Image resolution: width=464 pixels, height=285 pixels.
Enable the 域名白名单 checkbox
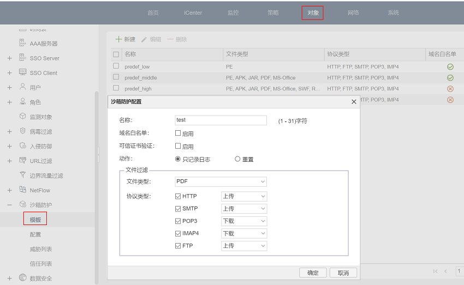coord(178,133)
